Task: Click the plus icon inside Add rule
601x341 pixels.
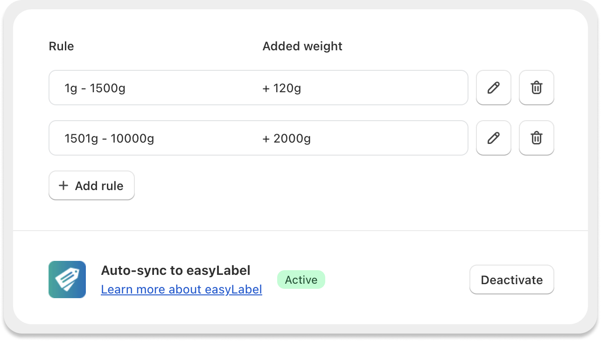Action: pos(63,185)
